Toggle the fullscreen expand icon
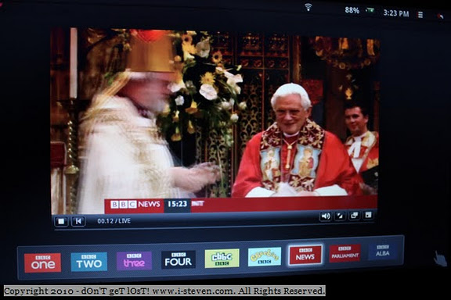451x300 pixels. [x=340, y=216]
